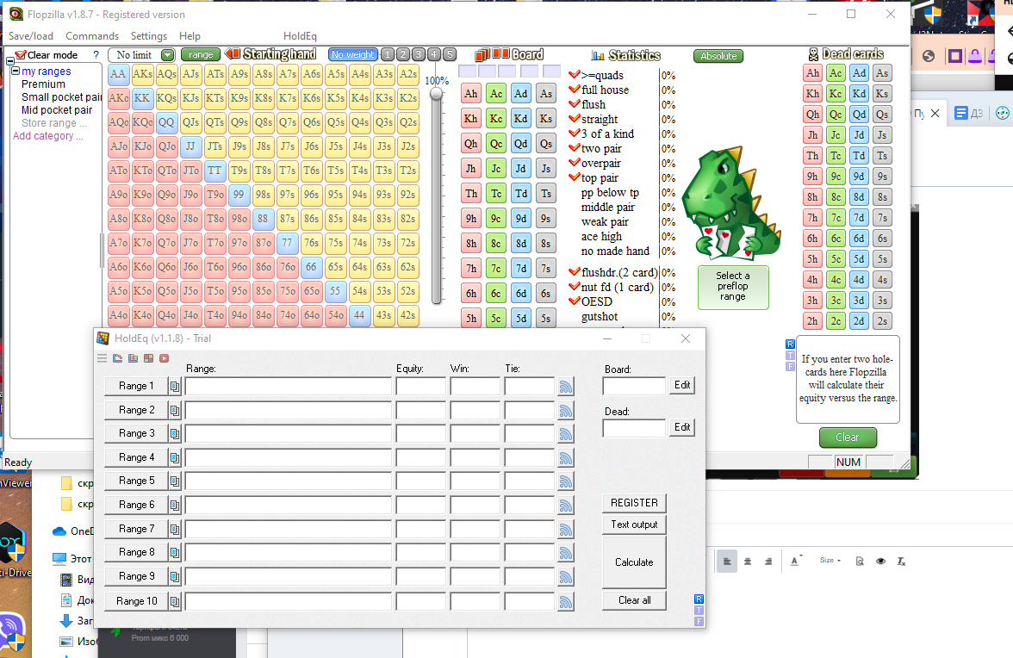
Task: Toggle the OESD checkmark
Action: 575,301
